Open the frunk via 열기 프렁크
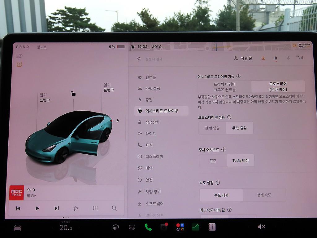The height and width of the screenshot is (238, 317). 45,97
